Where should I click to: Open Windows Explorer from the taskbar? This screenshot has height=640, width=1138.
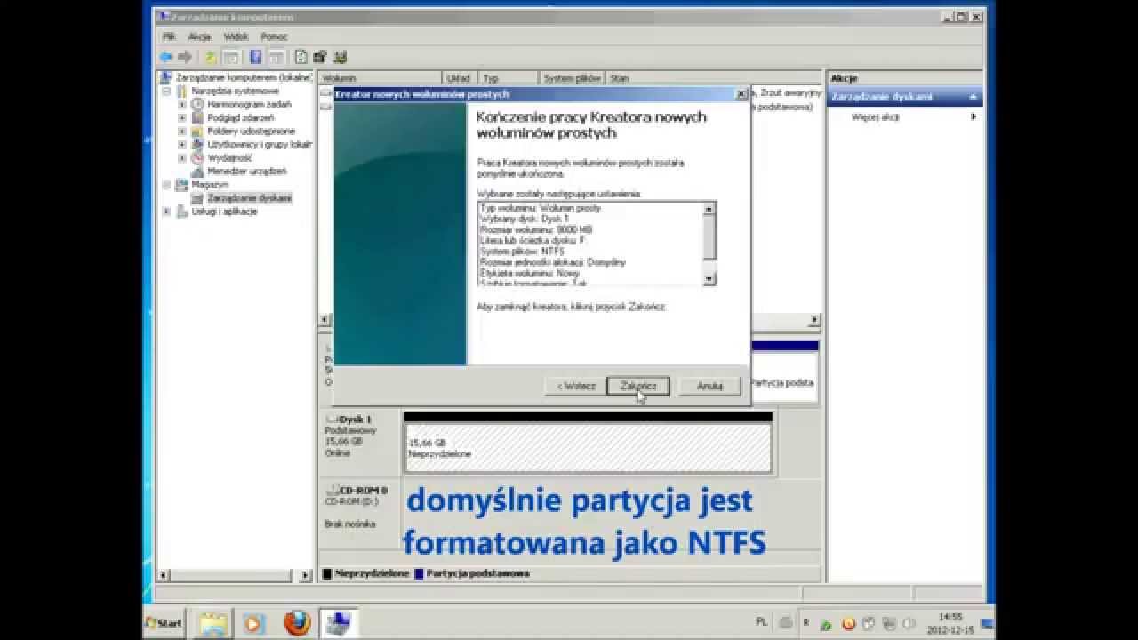click(x=213, y=623)
